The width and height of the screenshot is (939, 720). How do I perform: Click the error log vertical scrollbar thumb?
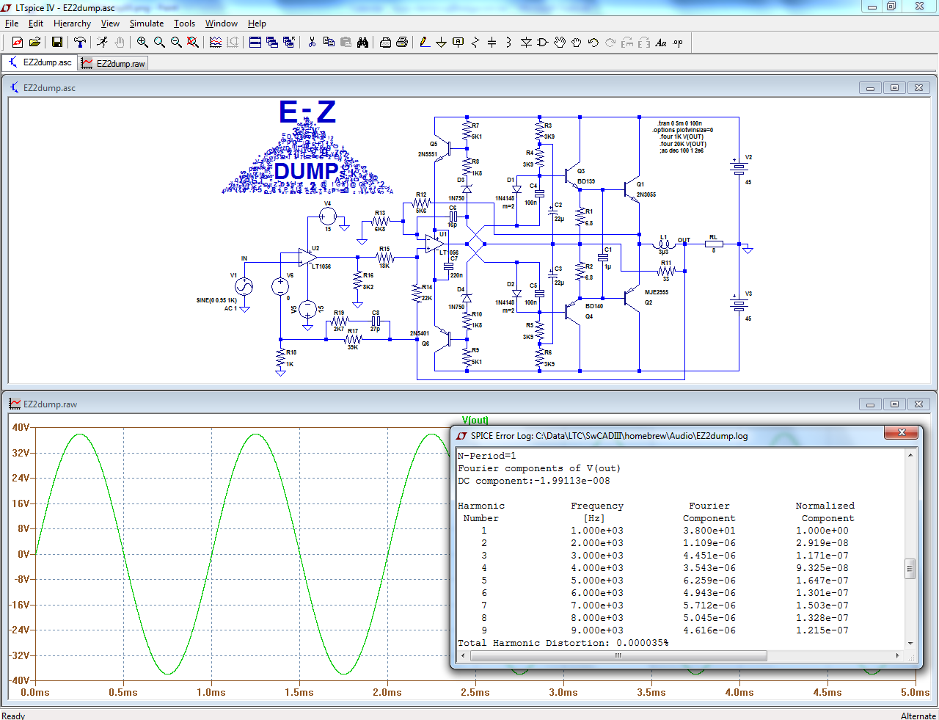910,568
